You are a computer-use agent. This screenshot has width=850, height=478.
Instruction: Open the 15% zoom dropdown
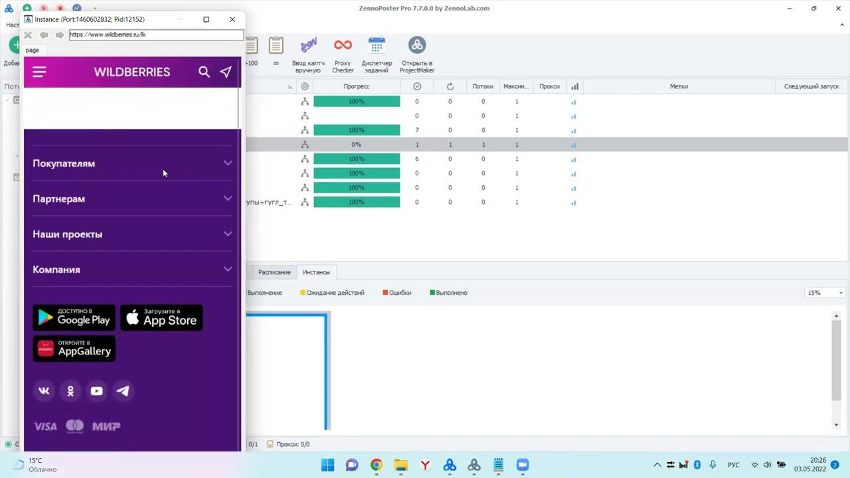825,293
